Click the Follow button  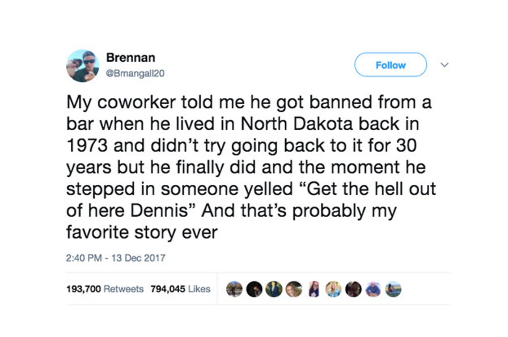[390, 65]
